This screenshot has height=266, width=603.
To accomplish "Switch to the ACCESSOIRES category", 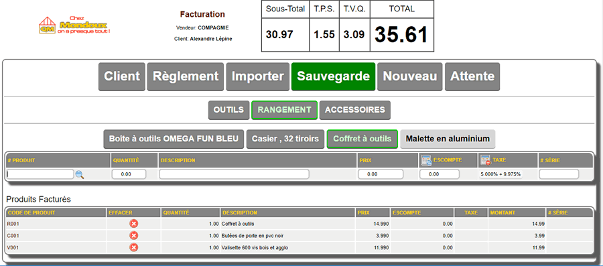I will (x=355, y=110).
